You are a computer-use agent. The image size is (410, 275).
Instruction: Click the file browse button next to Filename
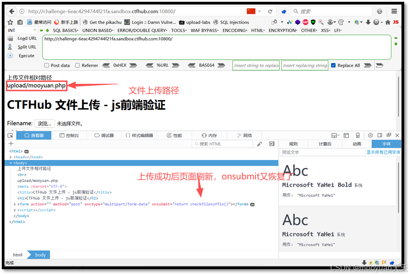[44, 123]
